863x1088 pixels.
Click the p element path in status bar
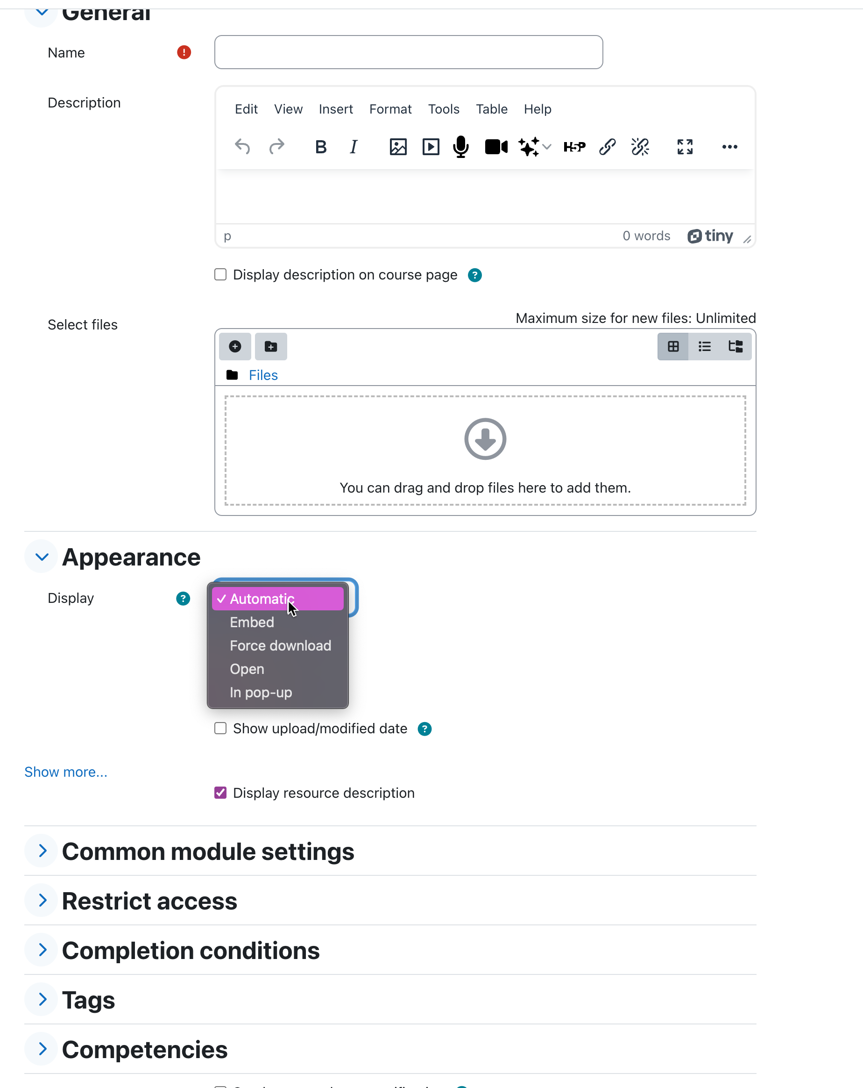click(227, 236)
